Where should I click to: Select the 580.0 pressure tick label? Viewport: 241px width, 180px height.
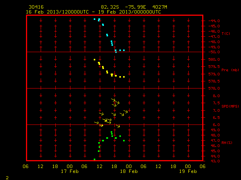(214, 60)
